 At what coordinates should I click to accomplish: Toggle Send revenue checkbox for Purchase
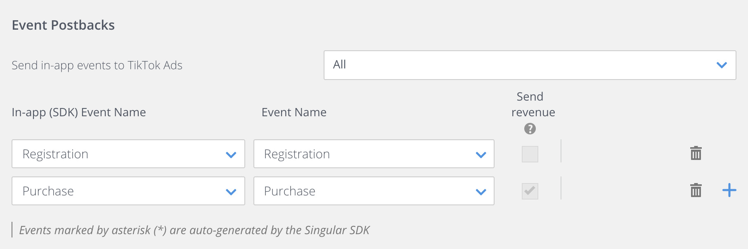530,191
